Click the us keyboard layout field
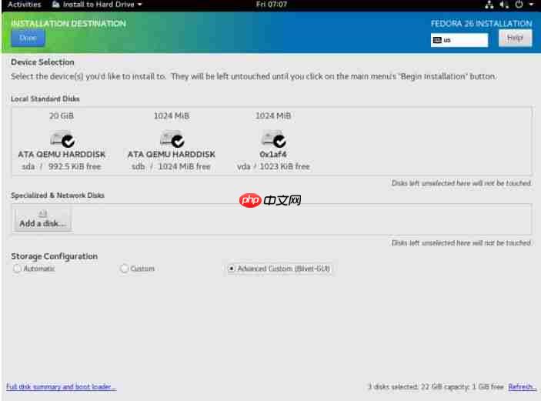Image resolution: width=541 pixels, height=401 pixels. click(x=459, y=40)
